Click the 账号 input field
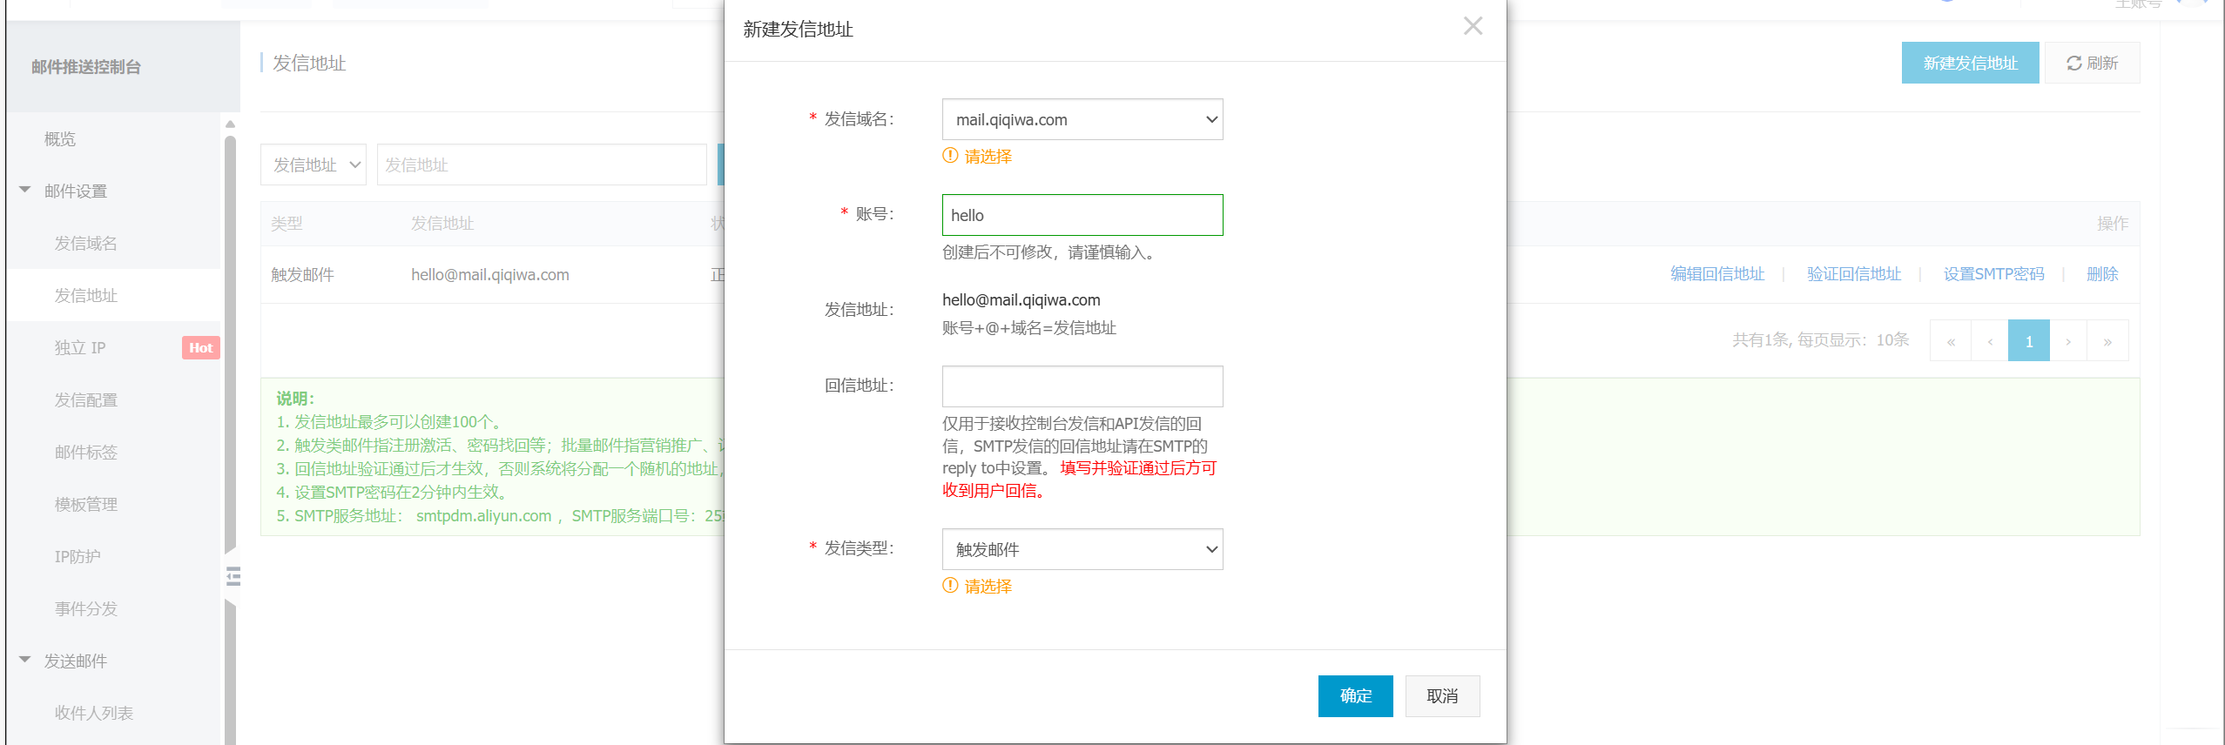The width and height of the screenshot is (2225, 745). pos(1082,215)
